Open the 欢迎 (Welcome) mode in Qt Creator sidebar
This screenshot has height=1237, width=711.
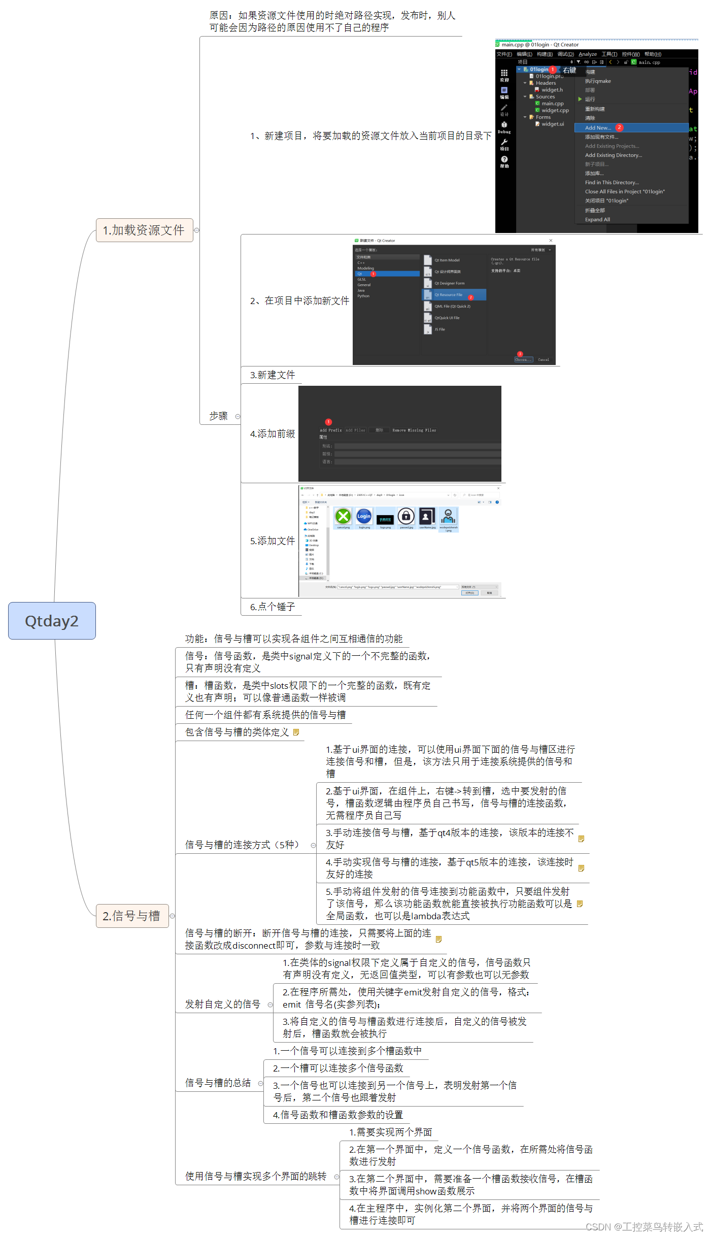(x=504, y=76)
